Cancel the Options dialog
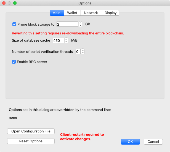170x152 pixels. click(153, 142)
